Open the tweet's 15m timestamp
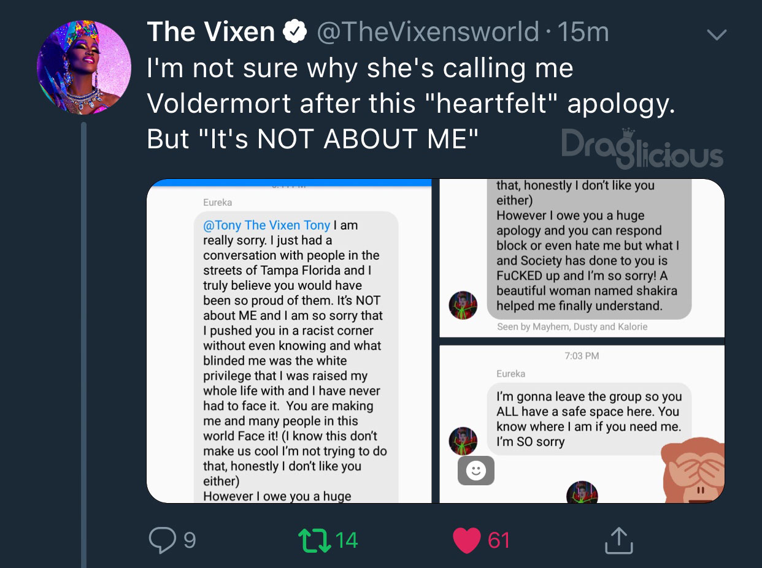 583,32
